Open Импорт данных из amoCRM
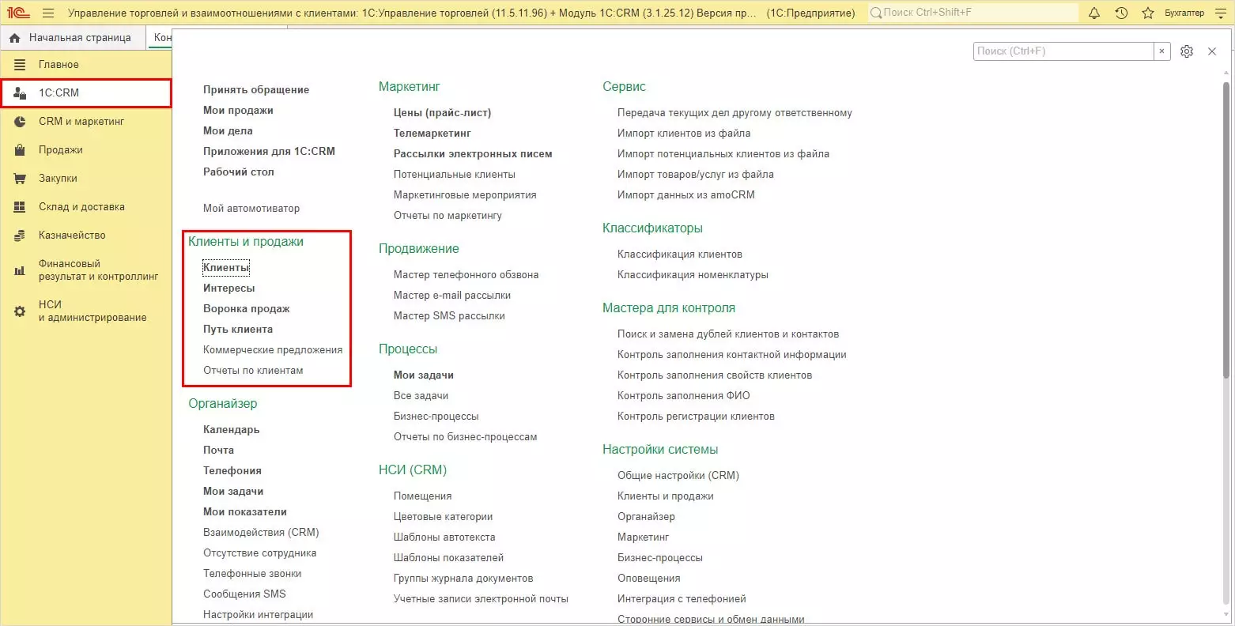This screenshot has height=626, width=1235. [x=686, y=195]
